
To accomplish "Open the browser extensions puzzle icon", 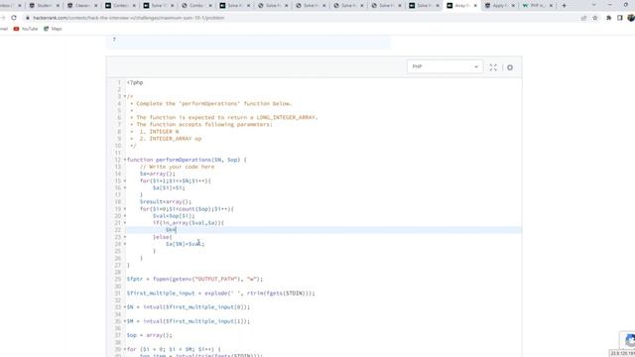I will pos(608,18).
